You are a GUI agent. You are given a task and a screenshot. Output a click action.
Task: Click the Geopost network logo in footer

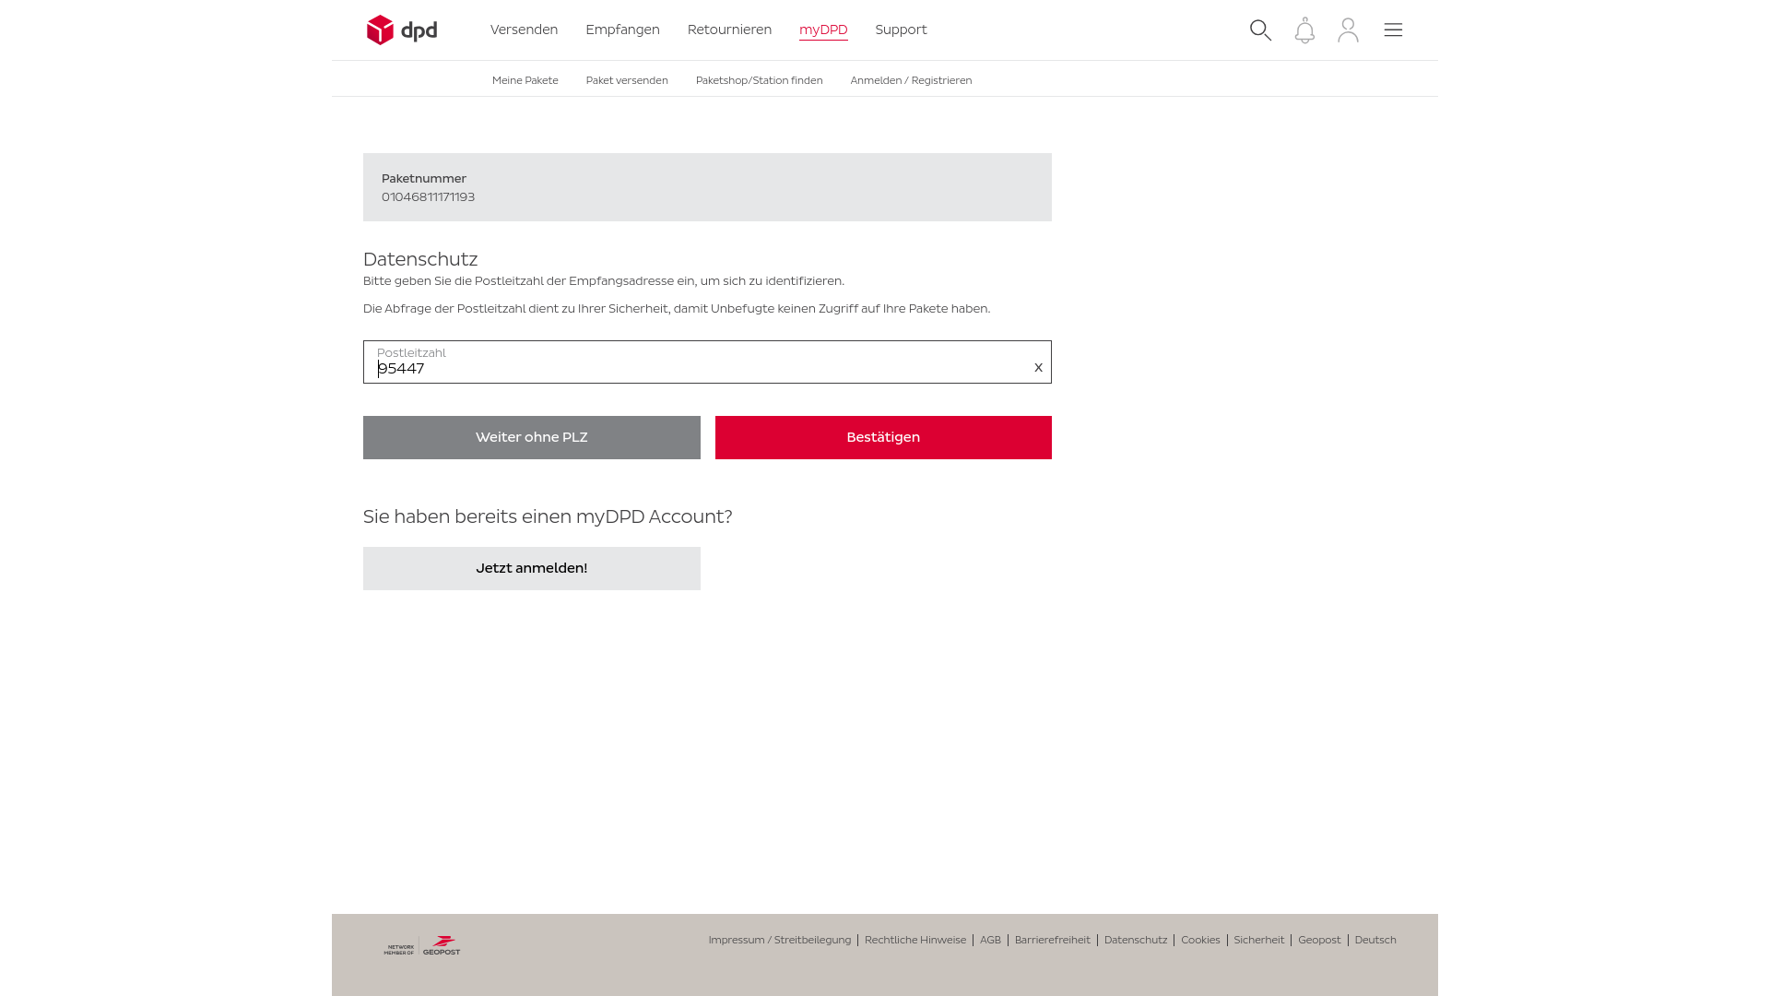tap(422, 946)
